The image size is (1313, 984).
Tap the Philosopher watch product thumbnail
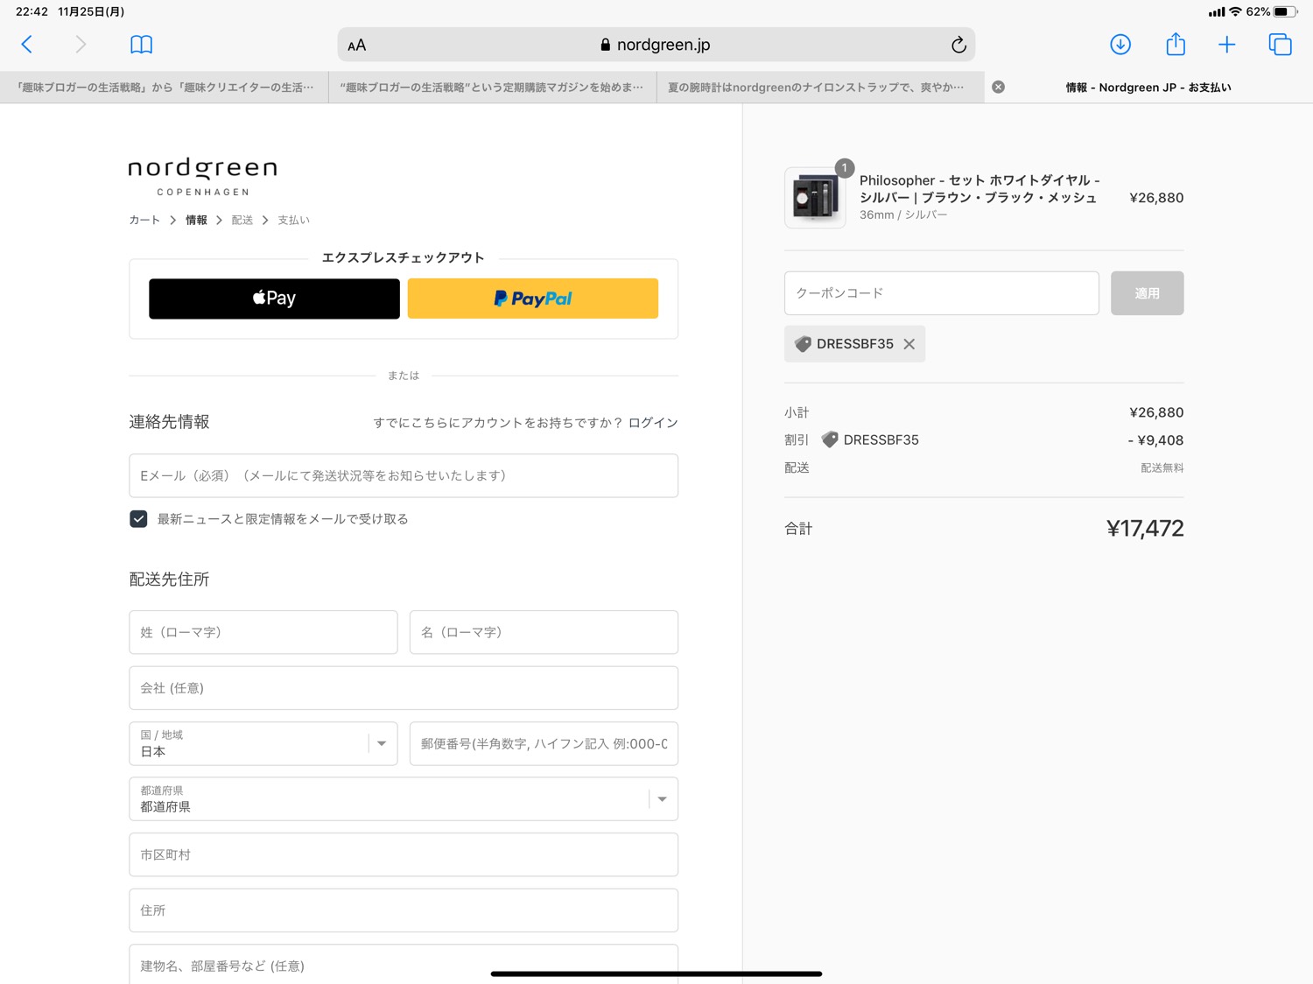815,198
